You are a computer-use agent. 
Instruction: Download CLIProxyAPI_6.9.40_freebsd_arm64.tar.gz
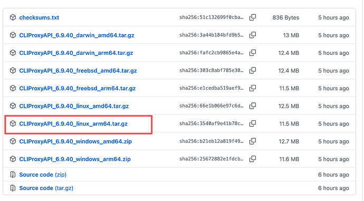pyautogui.click(x=78, y=88)
